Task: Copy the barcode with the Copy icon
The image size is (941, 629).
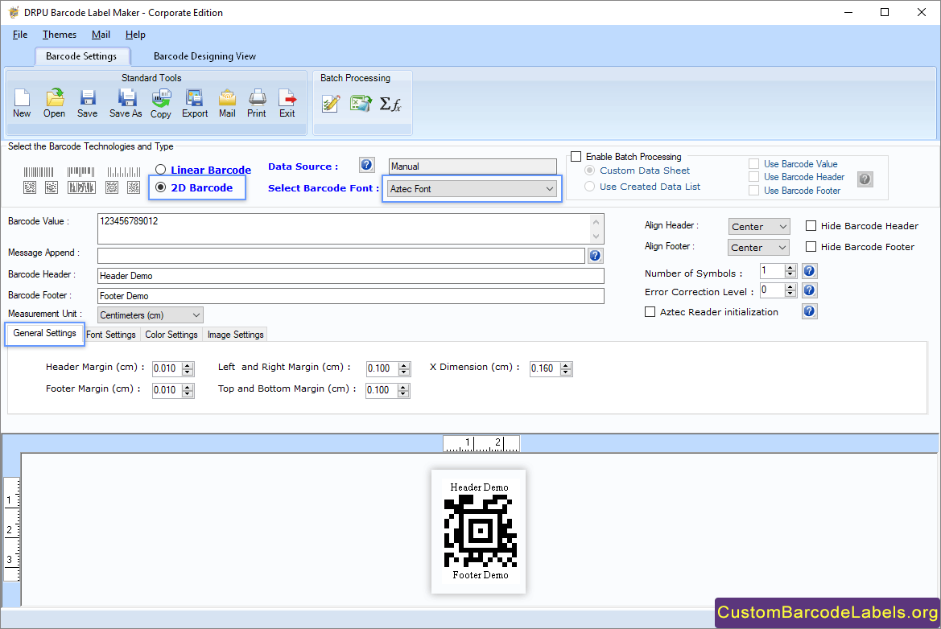Action: (161, 104)
